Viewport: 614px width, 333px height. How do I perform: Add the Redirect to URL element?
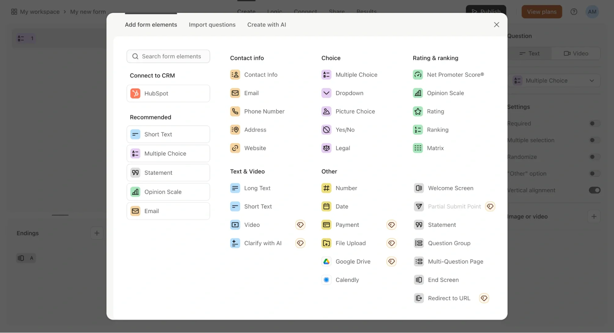449,298
